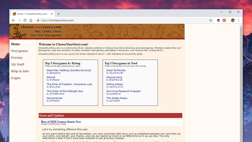This screenshot has width=252, height=142.
Task: Click the Top 5 Storygames by Rating heading
Action: [x=62, y=63]
